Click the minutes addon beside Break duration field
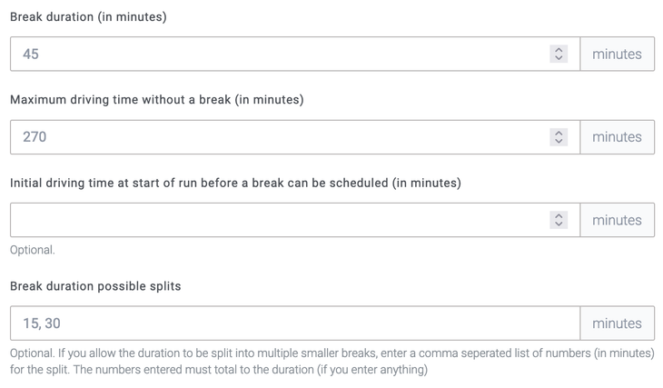 point(617,54)
